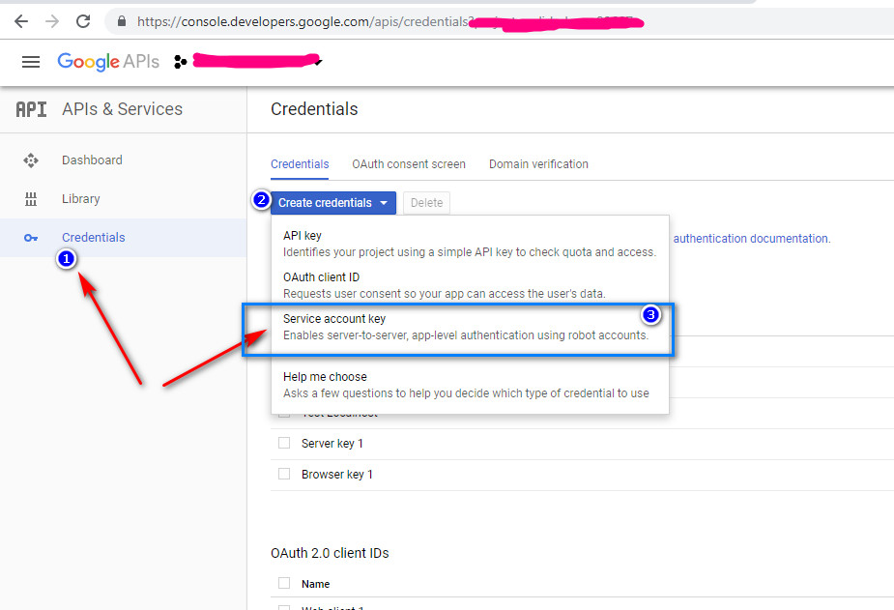
Task: Switch to the OAuth consent screen tab
Action: [409, 164]
